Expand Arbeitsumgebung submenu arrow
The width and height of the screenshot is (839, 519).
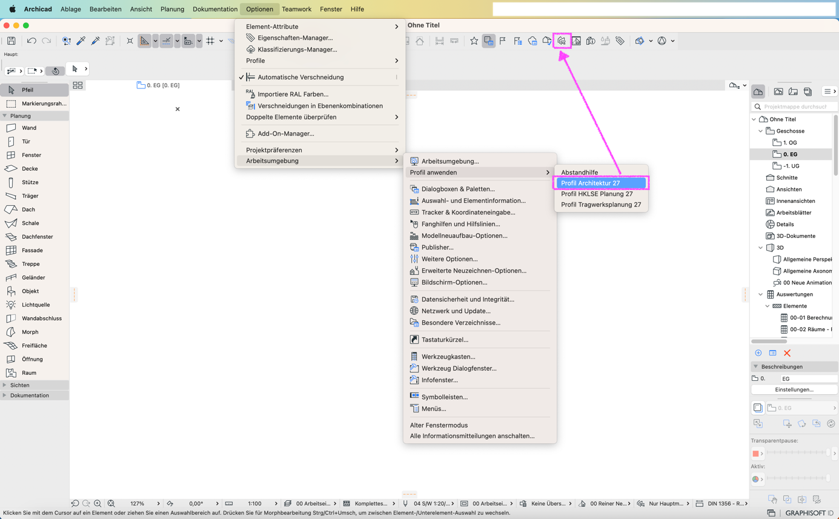(397, 161)
